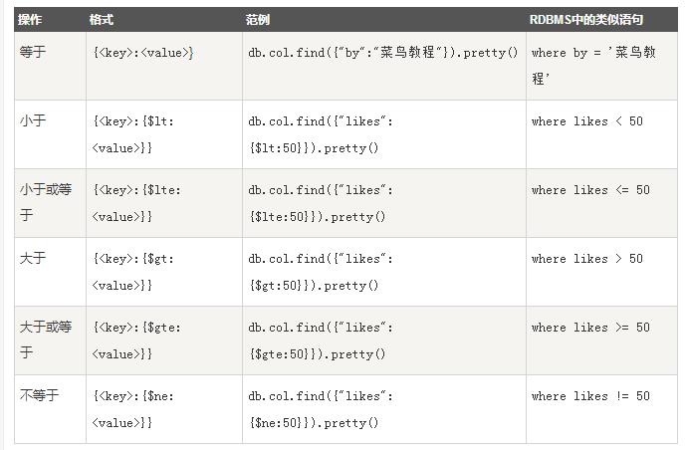Click the {<key>:{$lte:<value>}} format cell

(164, 203)
